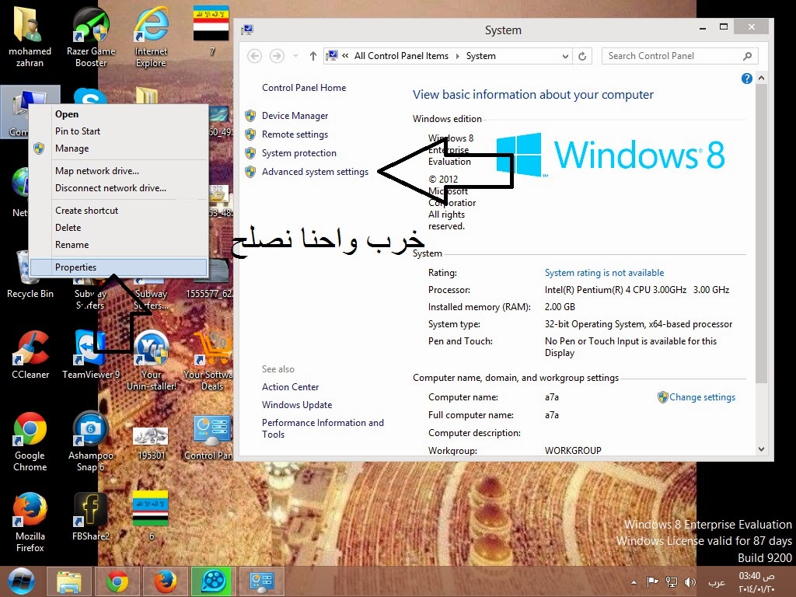Click the Search Control Panel field

click(x=679, y=56)
